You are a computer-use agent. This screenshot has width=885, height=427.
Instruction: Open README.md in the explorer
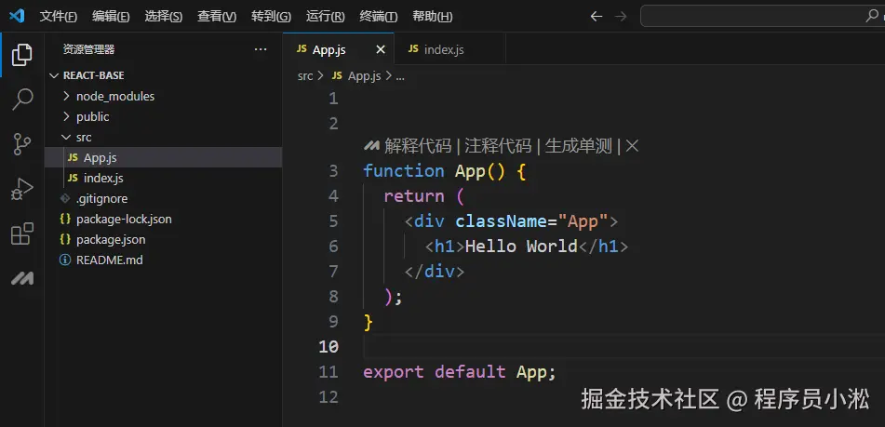(x=164, y=260)
